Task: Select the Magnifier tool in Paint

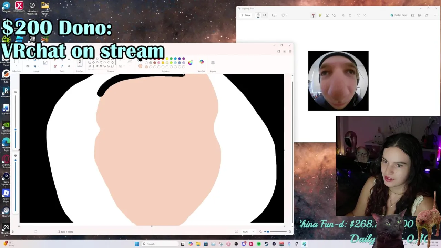Action: [69, 66]
